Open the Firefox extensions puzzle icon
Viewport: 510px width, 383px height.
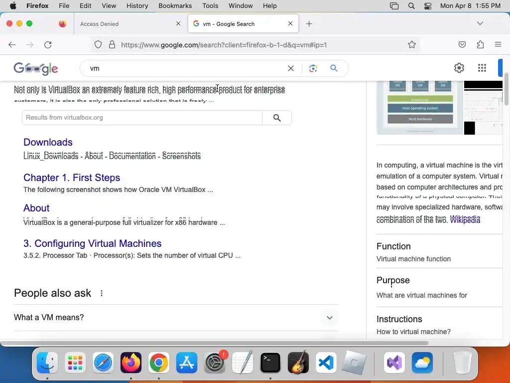click(480, 44)
